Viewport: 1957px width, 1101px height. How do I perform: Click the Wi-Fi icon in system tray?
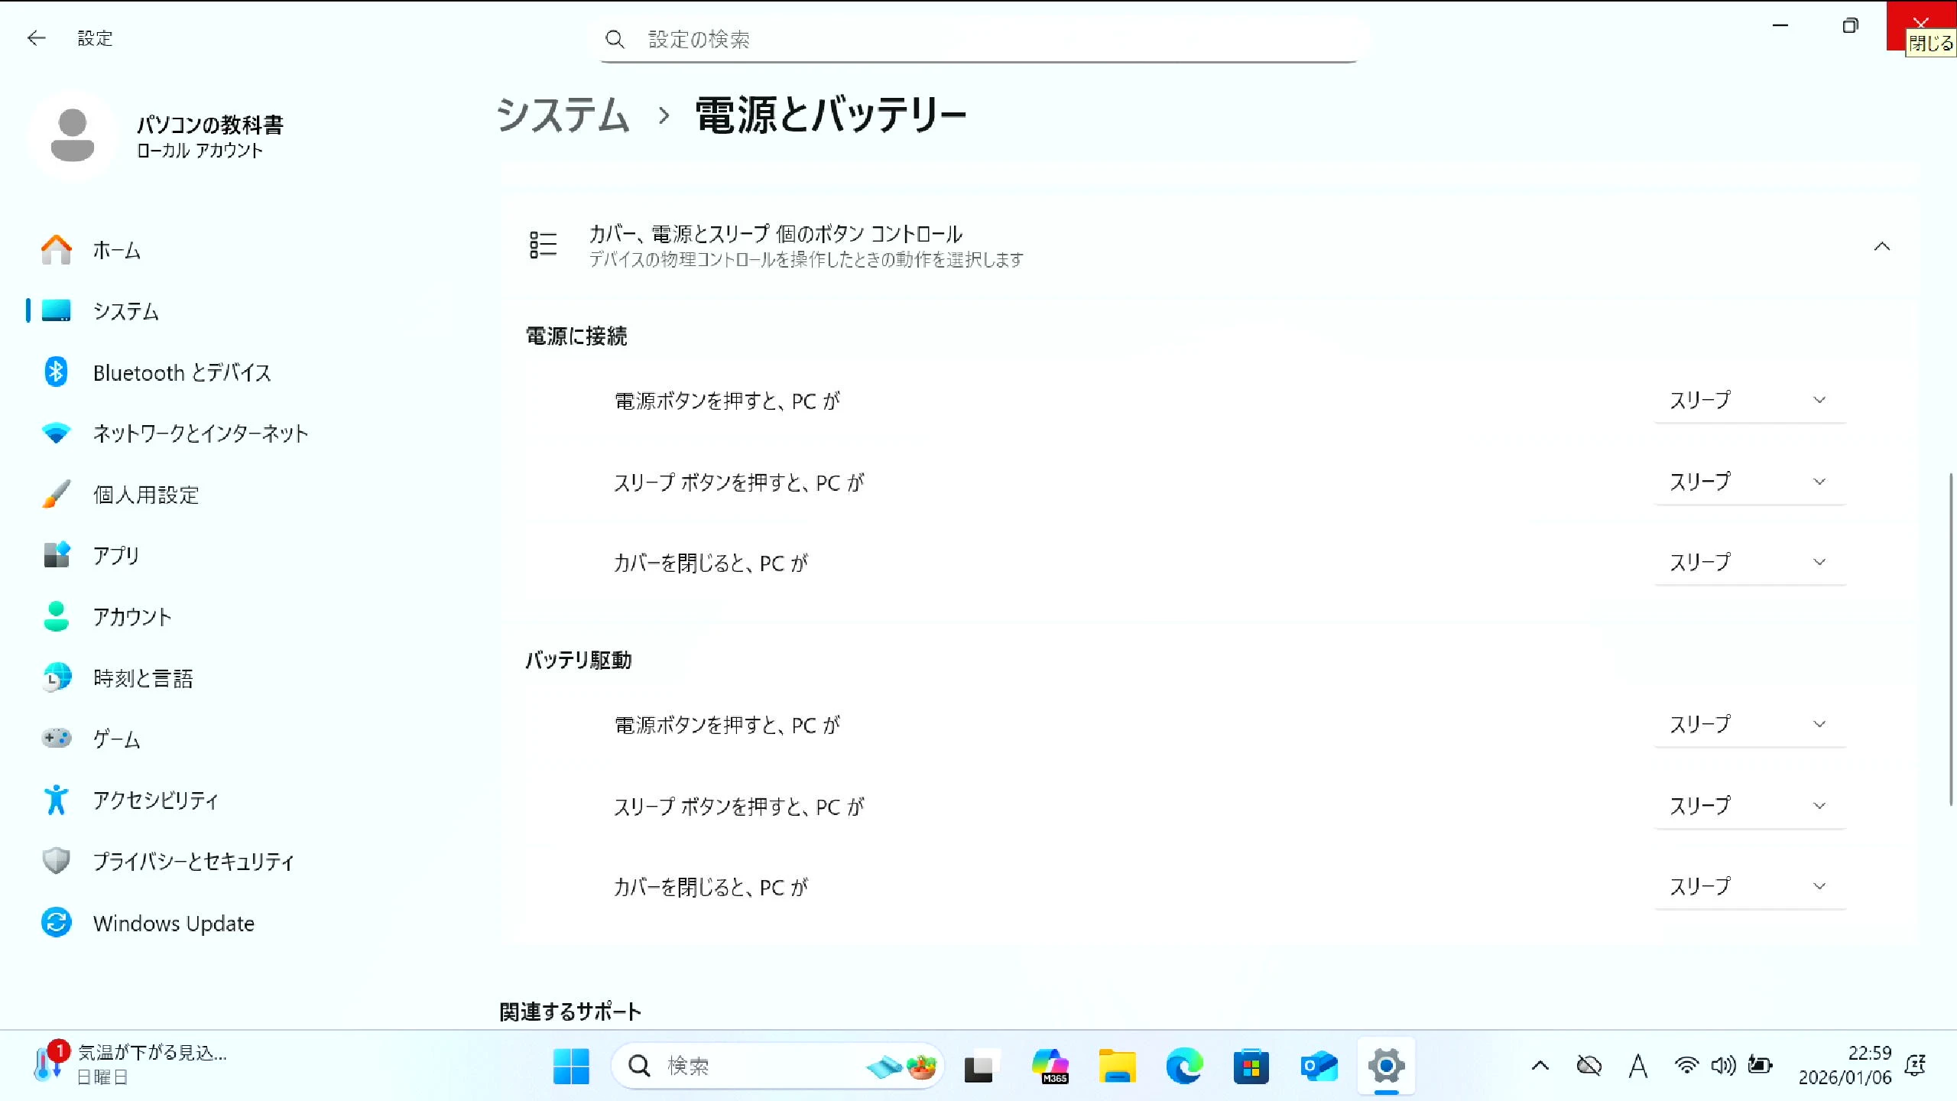coord(1686,1065)
